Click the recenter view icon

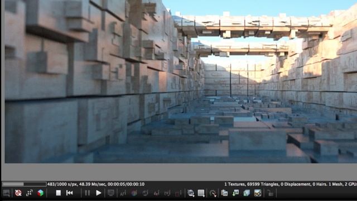click(x=18, y=193)
